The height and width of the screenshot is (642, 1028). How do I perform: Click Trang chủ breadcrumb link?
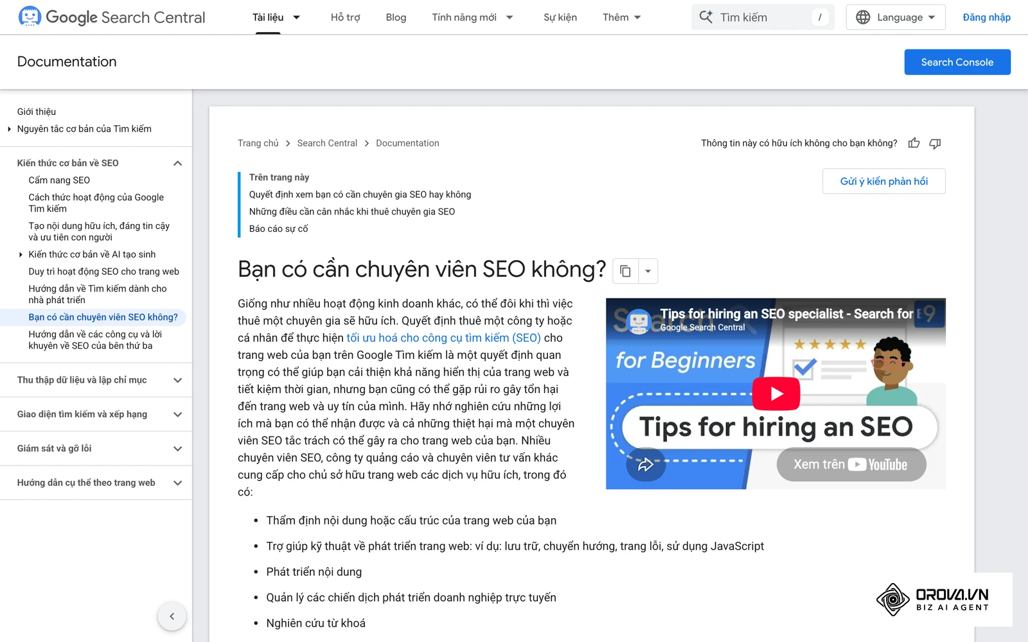tap(258, 143)
